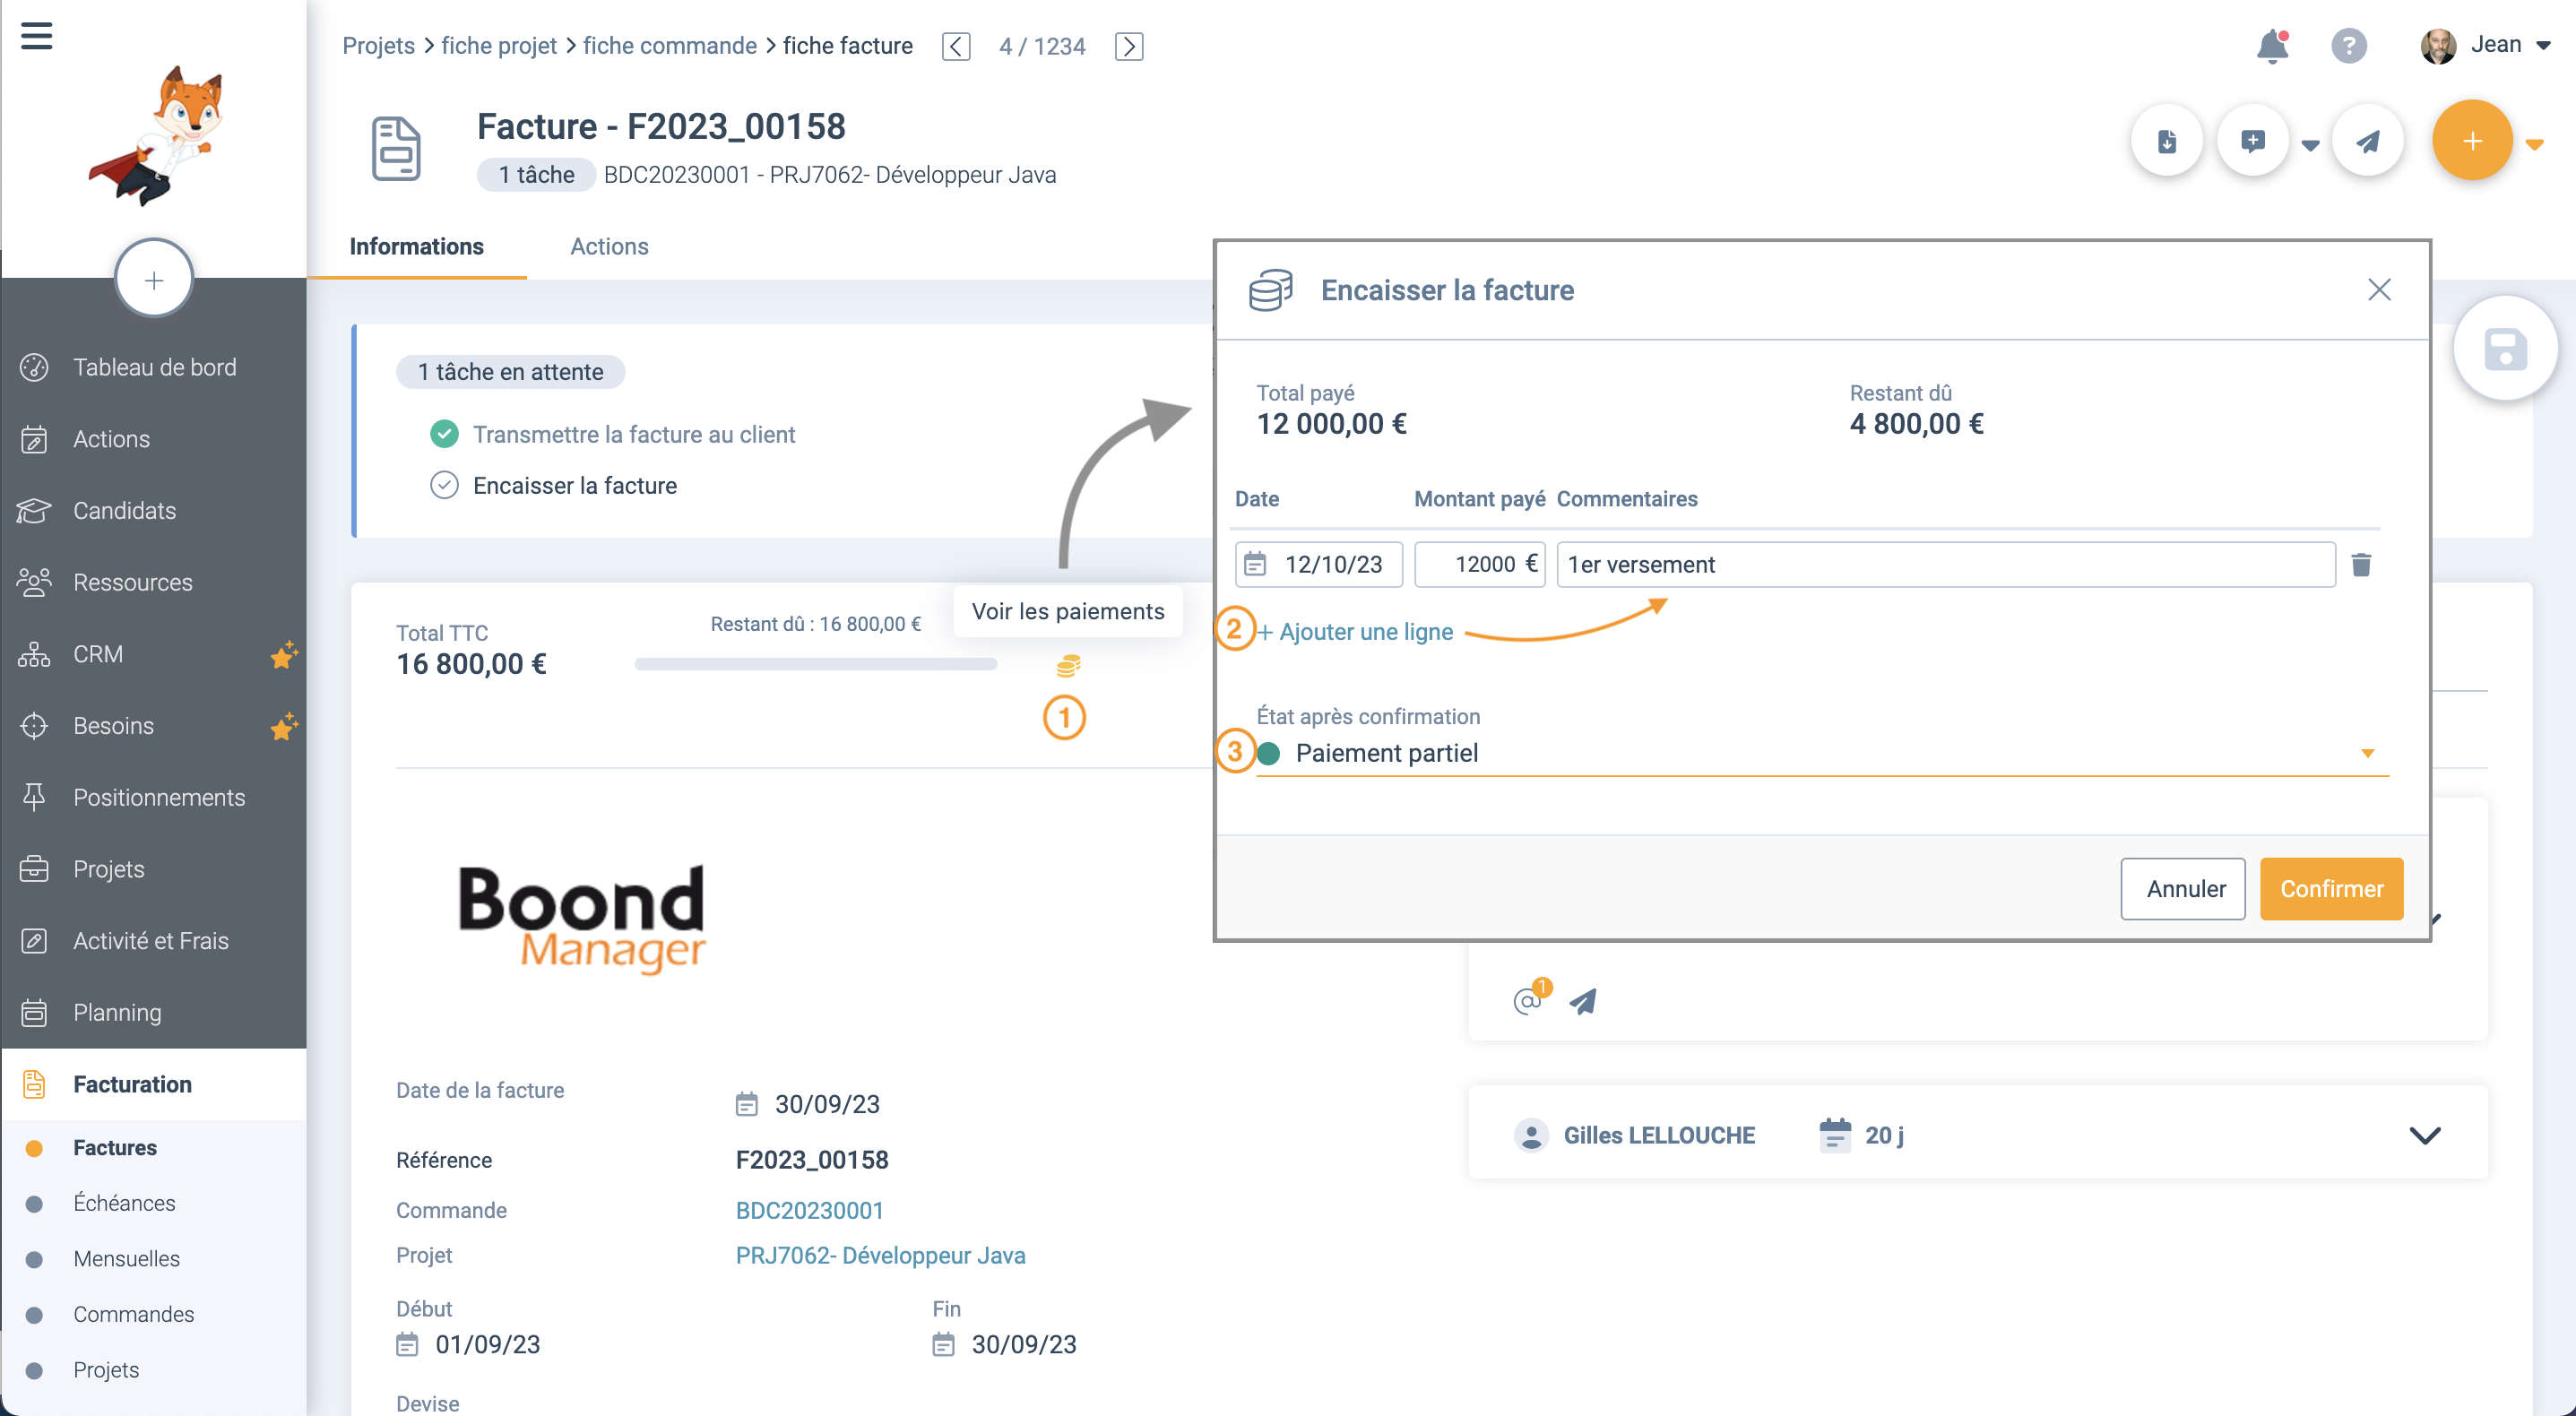Expand the Gilles LELLOUCHE row chevron
The image size is (2576, 1416).
(2424, 1135)
